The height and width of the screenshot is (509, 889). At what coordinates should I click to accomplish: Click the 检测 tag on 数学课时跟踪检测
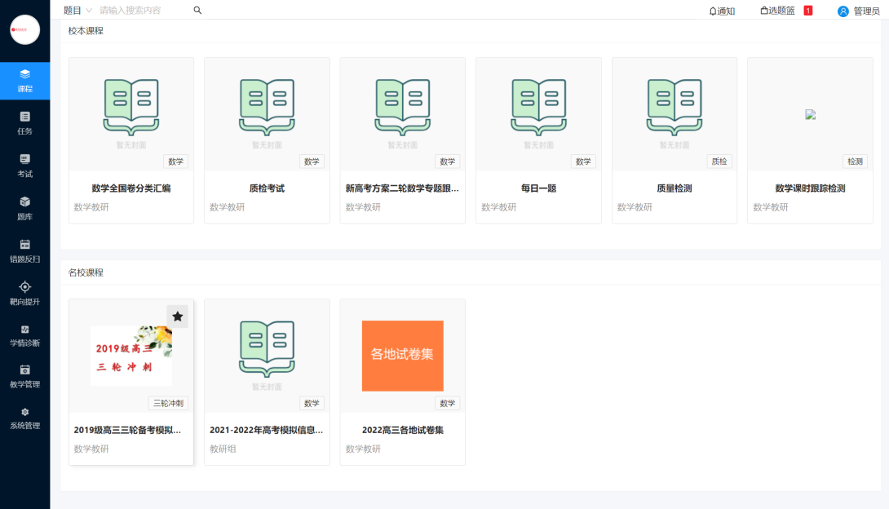pos(855,162)
